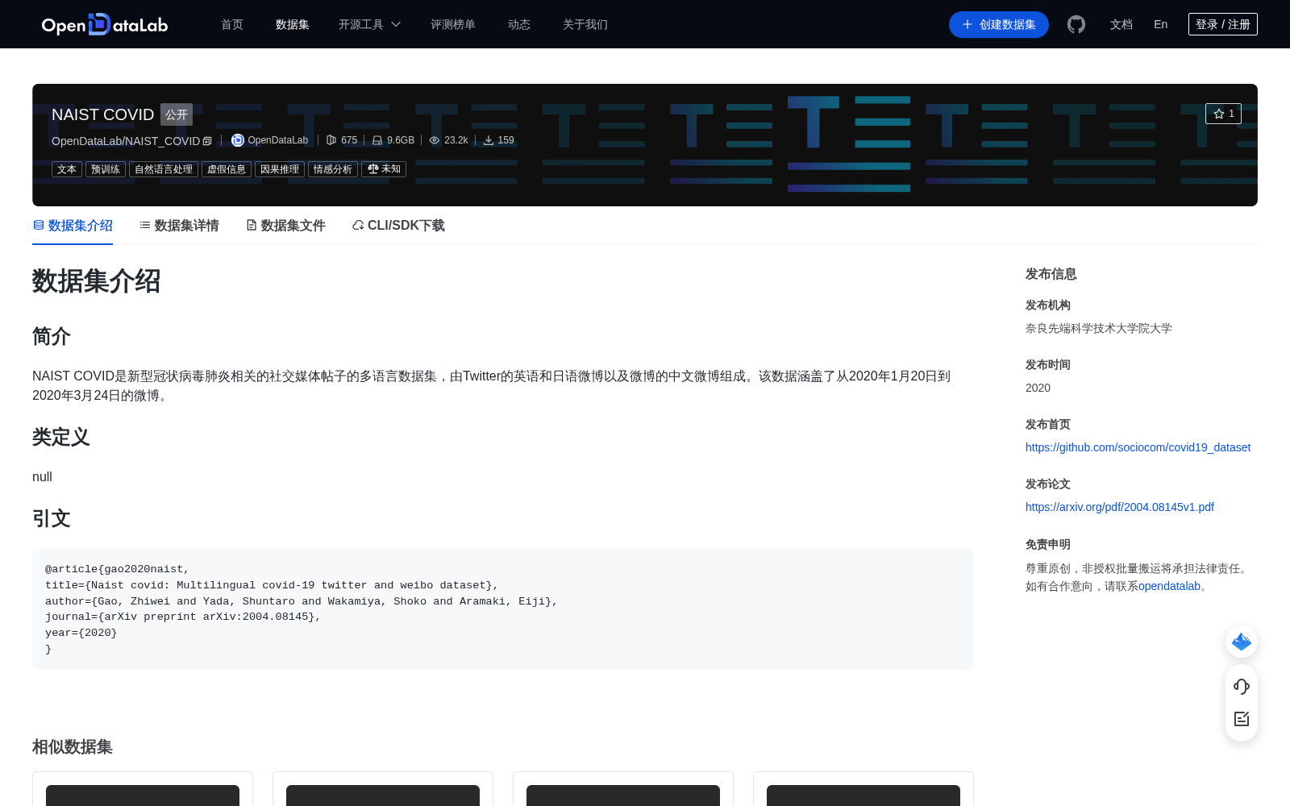Click the 自然语言处理 tag

(164, 169)
